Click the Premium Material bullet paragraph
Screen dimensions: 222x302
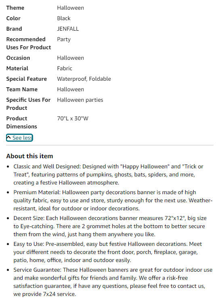[113, 200]
